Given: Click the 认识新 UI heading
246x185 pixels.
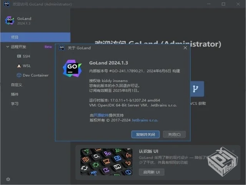Looking at the screenshot, I should point(149,151).
